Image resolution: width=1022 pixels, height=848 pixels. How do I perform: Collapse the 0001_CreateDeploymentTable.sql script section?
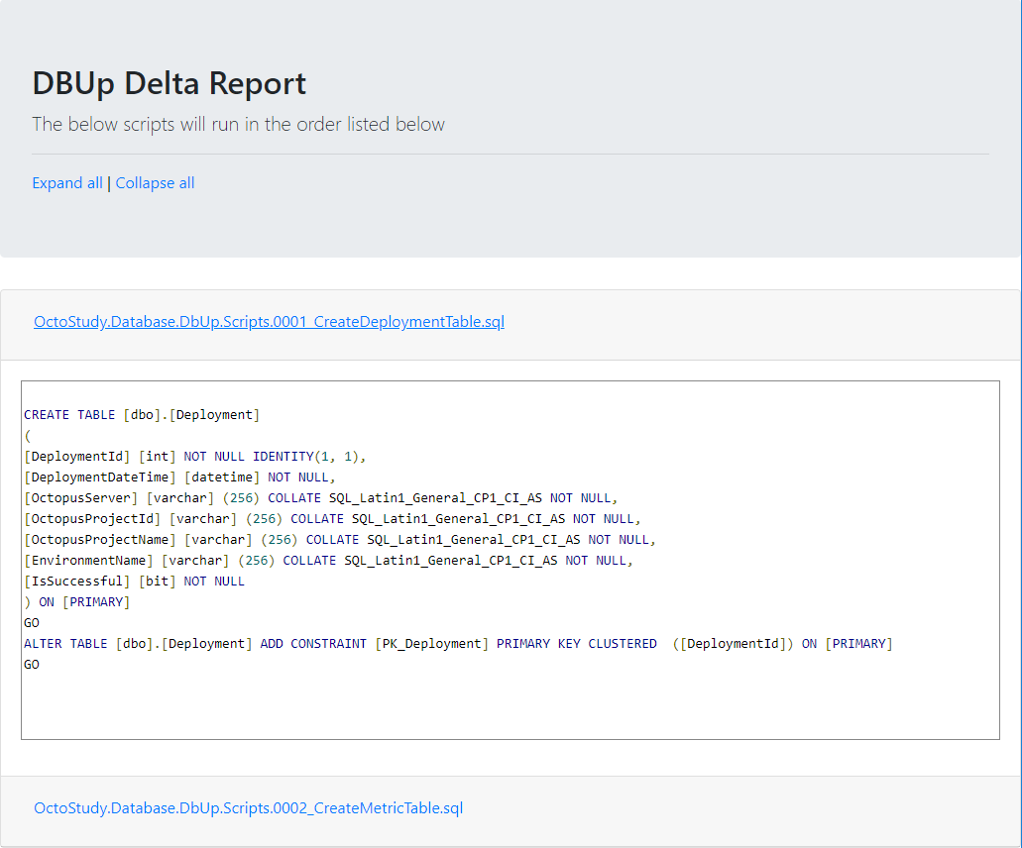point(269,322)
